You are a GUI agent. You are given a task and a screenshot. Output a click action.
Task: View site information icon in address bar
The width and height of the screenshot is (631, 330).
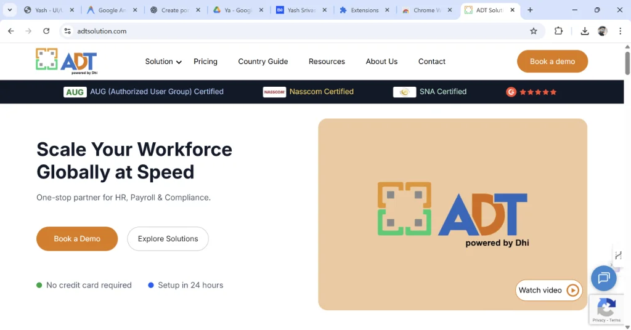point(68,31)
